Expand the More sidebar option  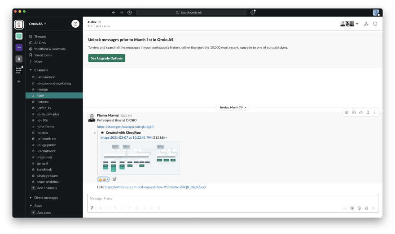click(38, 62)
